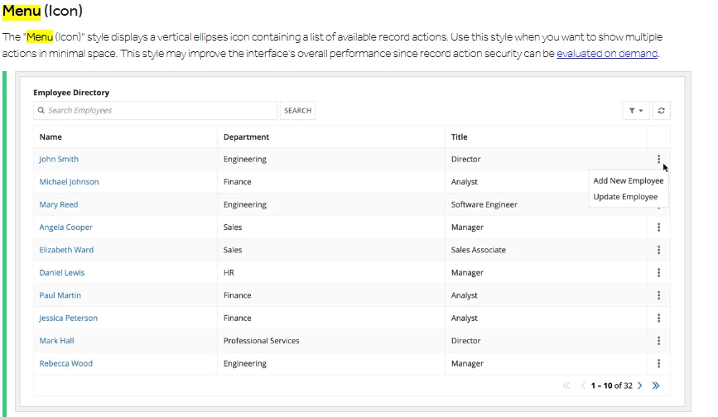
Task: Expand the filter dropdown in grid toolbar
Action: 636,111
